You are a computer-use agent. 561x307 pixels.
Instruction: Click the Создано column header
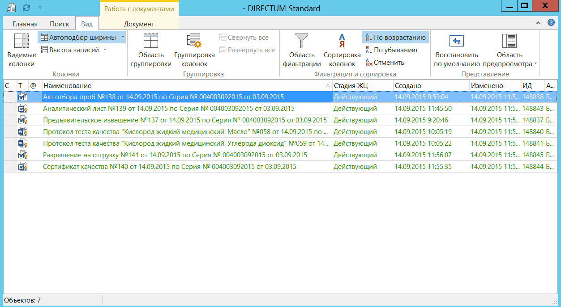click(431, 85)
